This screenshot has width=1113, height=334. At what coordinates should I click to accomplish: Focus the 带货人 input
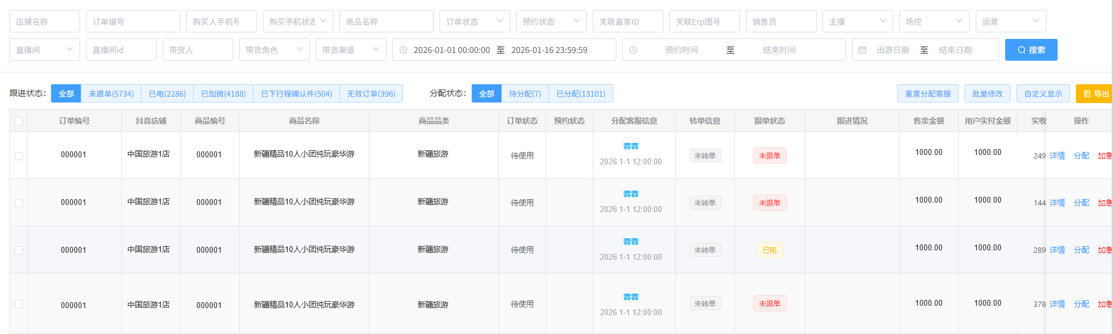[x=198, y=49]
